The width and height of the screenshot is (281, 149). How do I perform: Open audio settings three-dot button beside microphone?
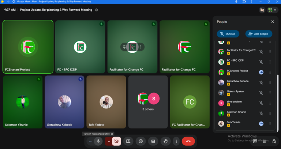90,141
